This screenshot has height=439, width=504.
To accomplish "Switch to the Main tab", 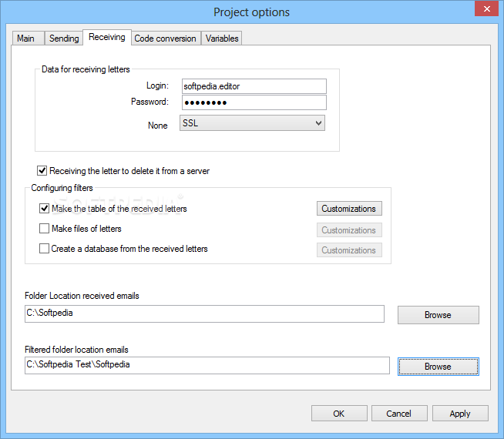I will coord(25,39).
